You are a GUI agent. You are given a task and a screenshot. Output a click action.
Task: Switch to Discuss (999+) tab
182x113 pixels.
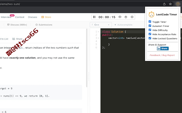17,25
